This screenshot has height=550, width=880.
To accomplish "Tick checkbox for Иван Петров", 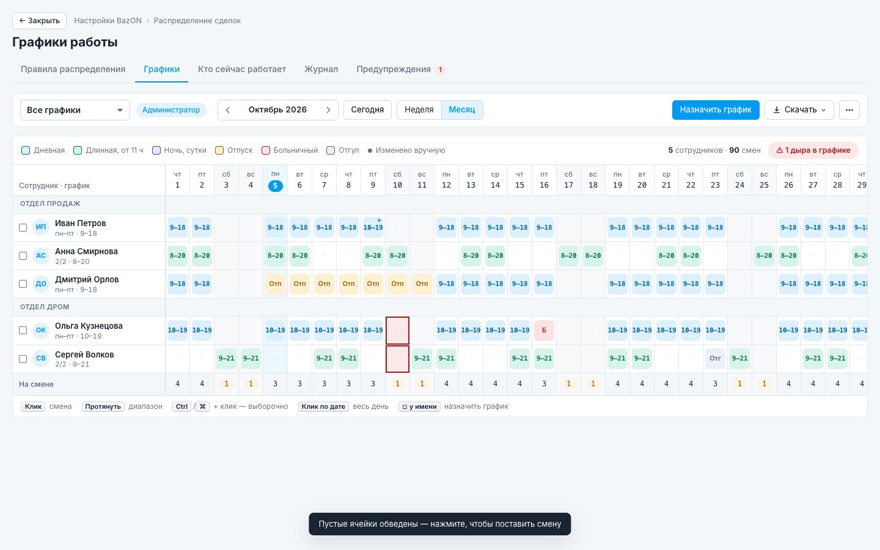I will point(23,227).
